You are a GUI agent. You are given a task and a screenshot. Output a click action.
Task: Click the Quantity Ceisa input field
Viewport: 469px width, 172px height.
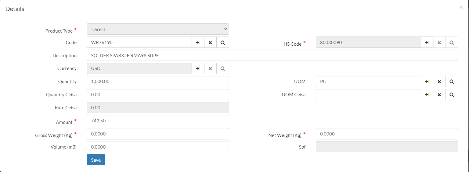click(158, 95)
